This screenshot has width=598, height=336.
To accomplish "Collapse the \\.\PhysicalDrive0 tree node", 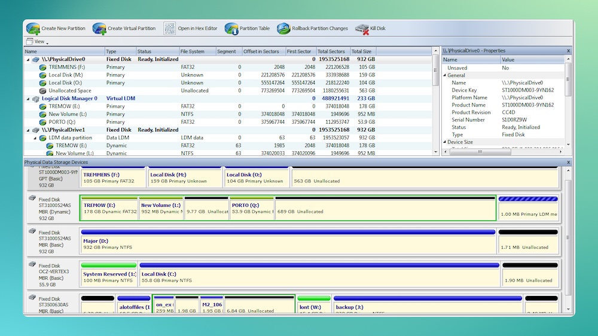I will [28, 60].
